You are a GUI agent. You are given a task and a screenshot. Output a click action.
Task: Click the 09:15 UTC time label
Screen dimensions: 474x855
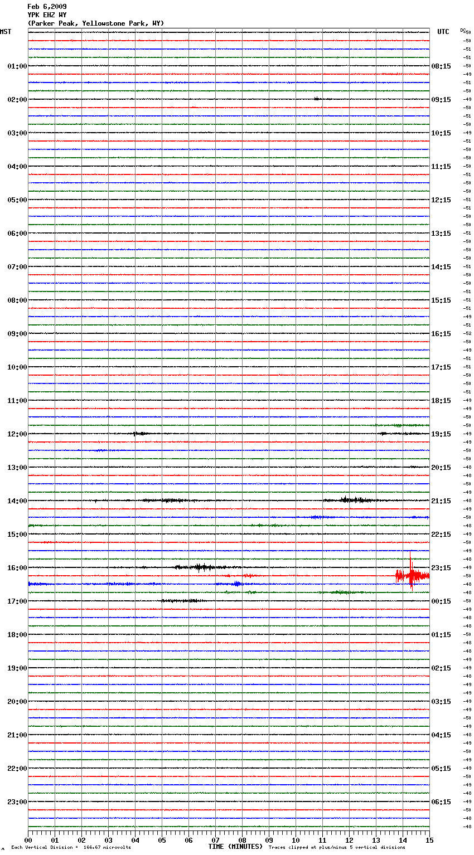click(x=441, y=100)
